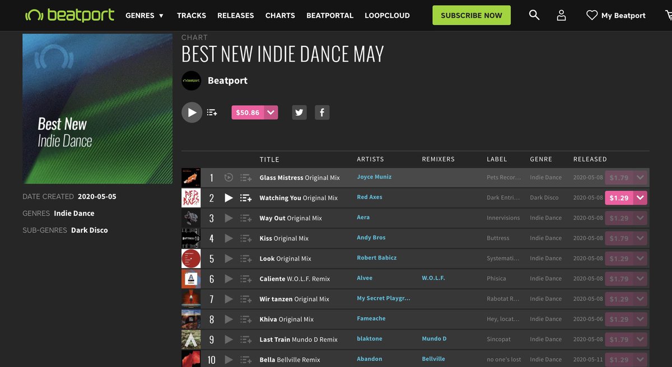Add Caliente to queue
This screenshot has width=672, height=367.
click(x=246, y=279)
